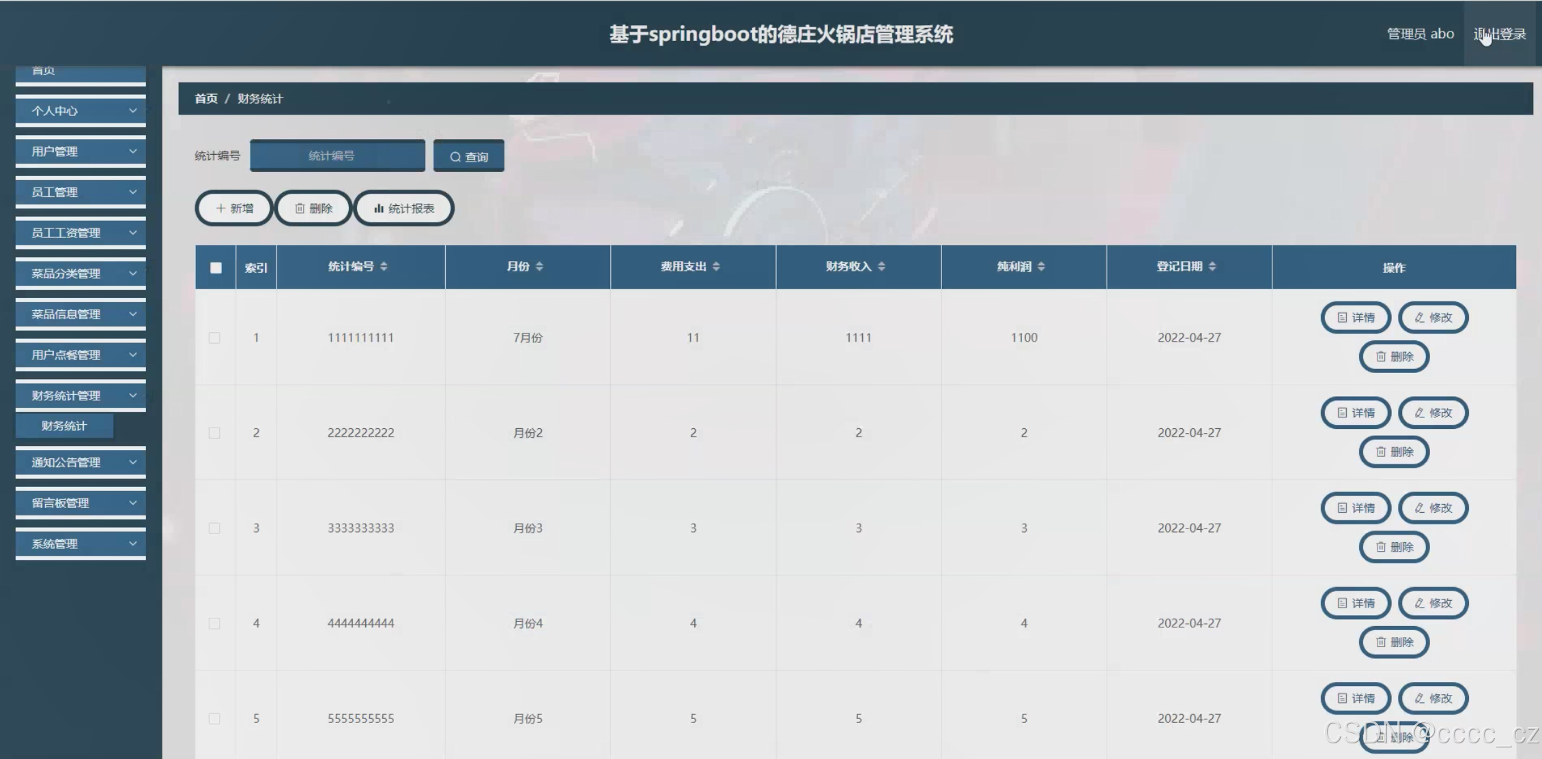Collapse the 财务统计管理 sidebar menu
1542x759 pixels.
(81, 396)
